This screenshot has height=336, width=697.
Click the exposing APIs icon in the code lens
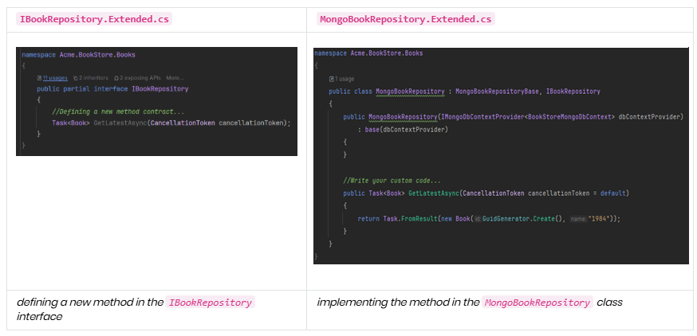(x=116, y=78)
